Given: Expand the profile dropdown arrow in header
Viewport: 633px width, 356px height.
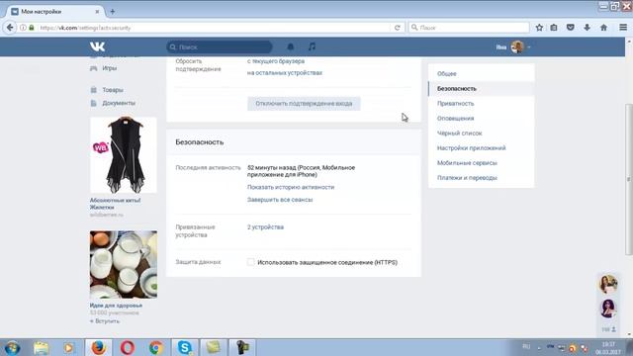Looking at the screenshot, I should 529,47.
